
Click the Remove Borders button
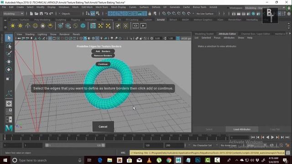pos(103,56)
